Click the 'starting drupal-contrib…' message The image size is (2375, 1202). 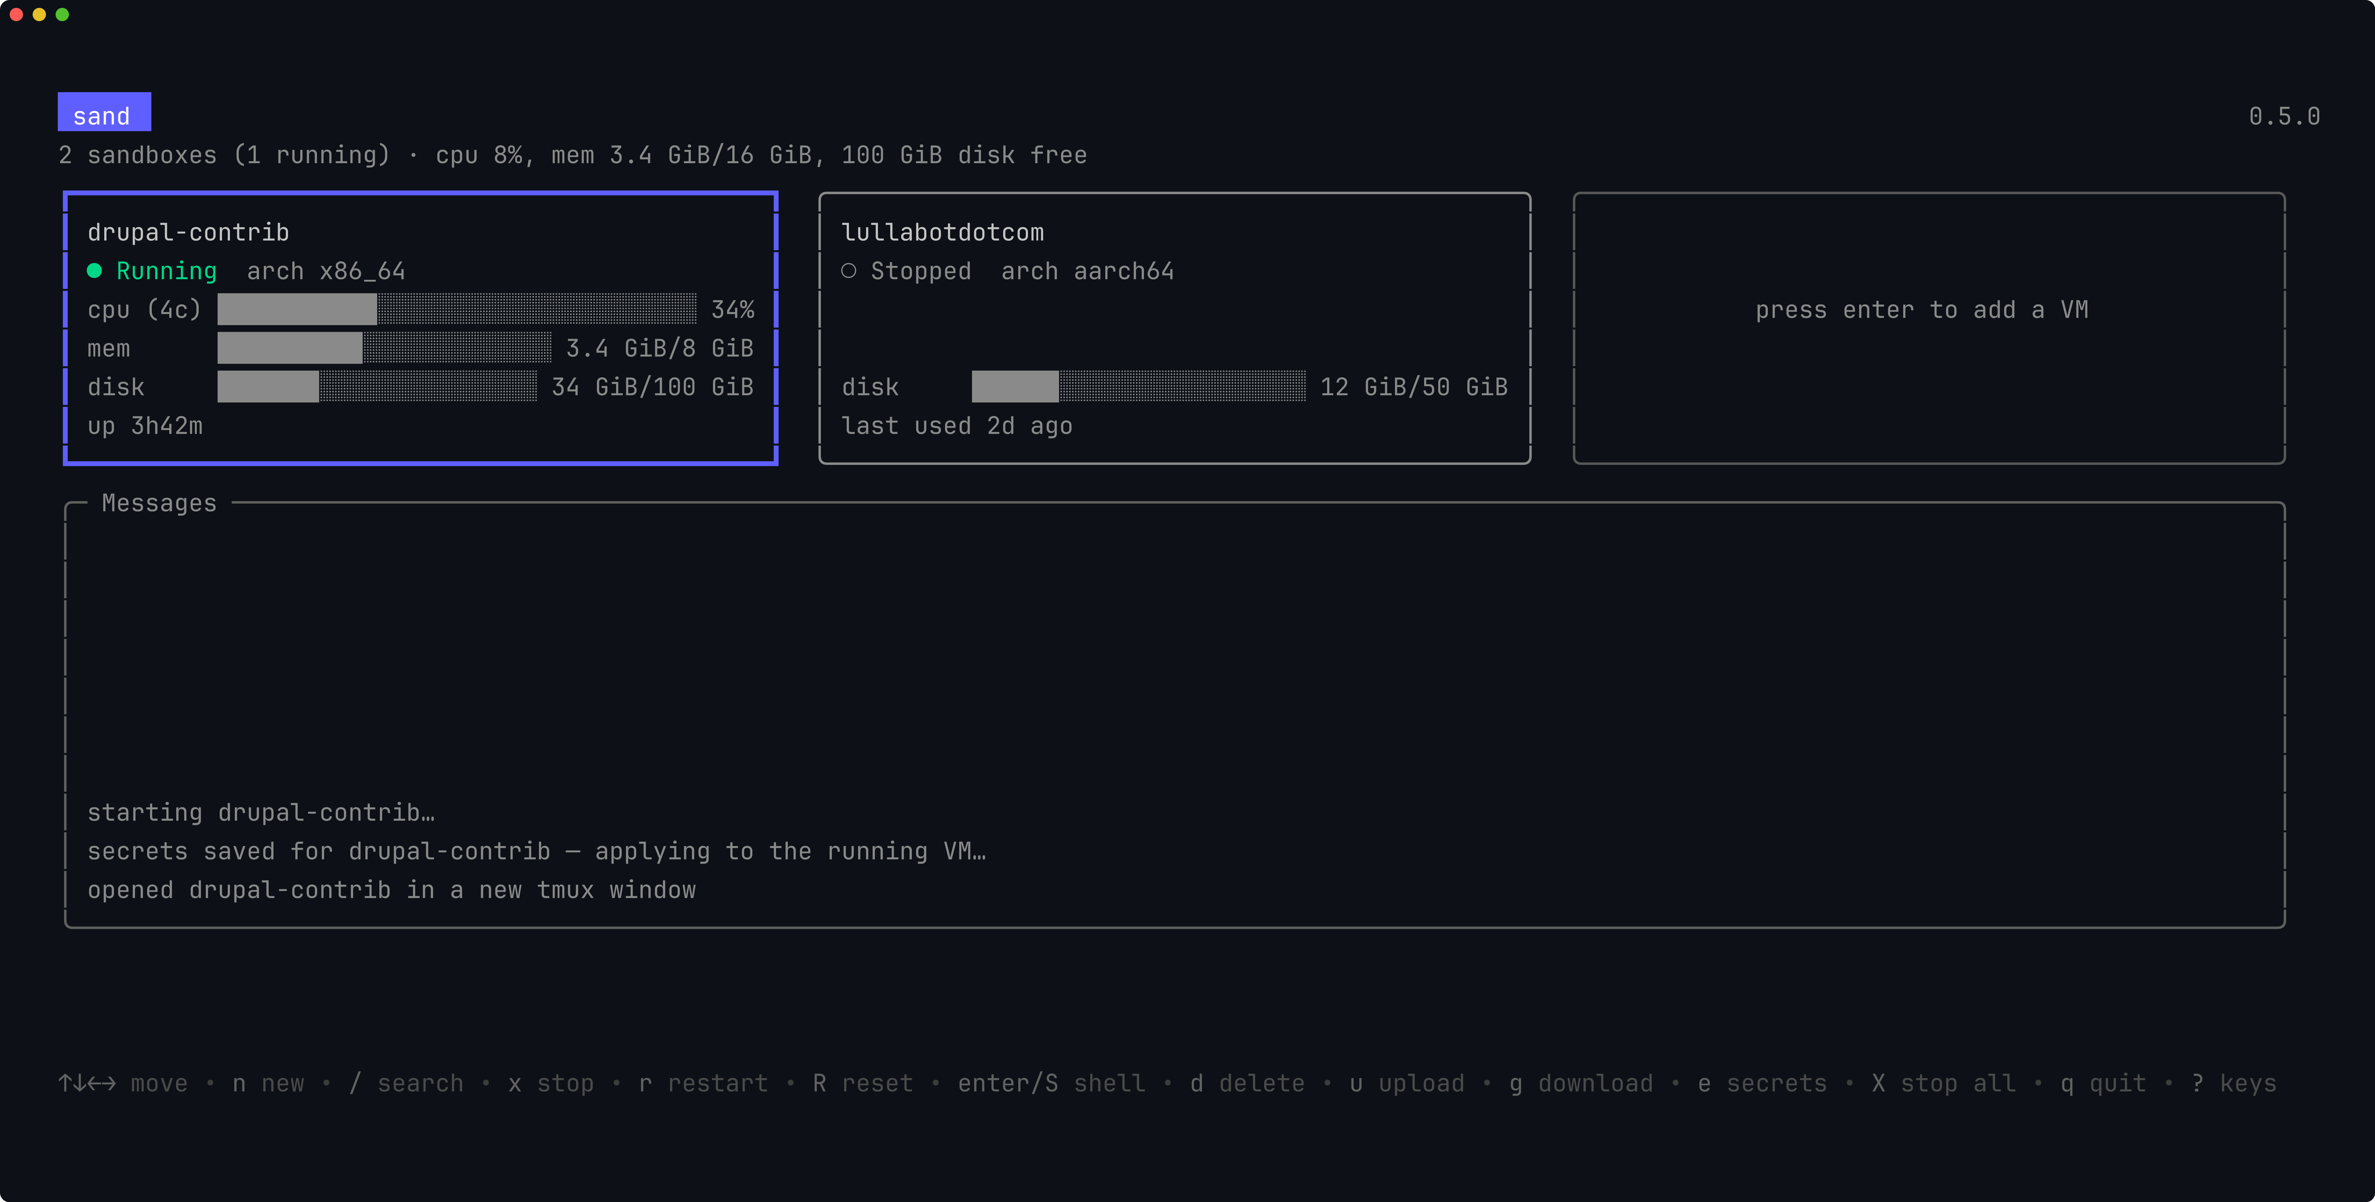(x=261, y=813)
